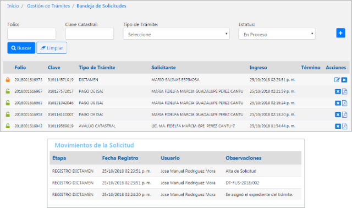
Task: Click the green unlock icon for folio 2018001616958
Action: click(8, 114)
